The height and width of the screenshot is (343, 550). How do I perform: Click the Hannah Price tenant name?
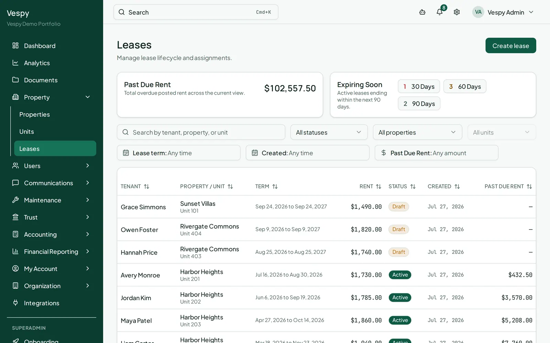coord(139,252)
